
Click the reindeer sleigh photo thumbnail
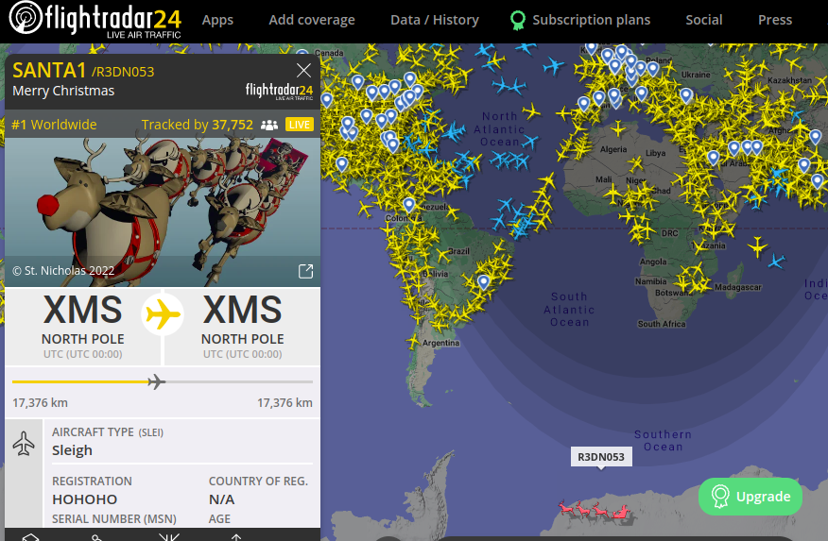163,212
